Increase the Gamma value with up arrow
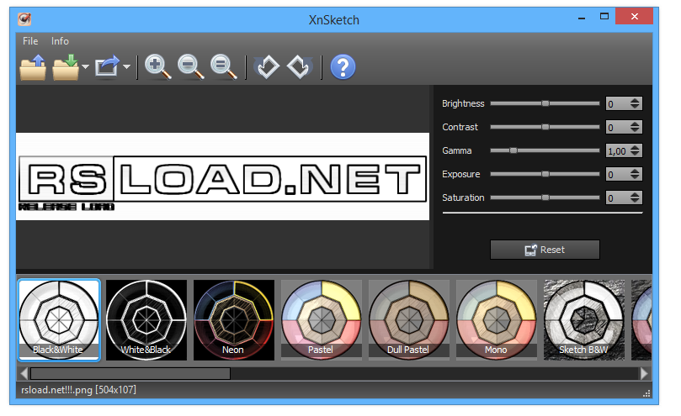 coord(635,147)
